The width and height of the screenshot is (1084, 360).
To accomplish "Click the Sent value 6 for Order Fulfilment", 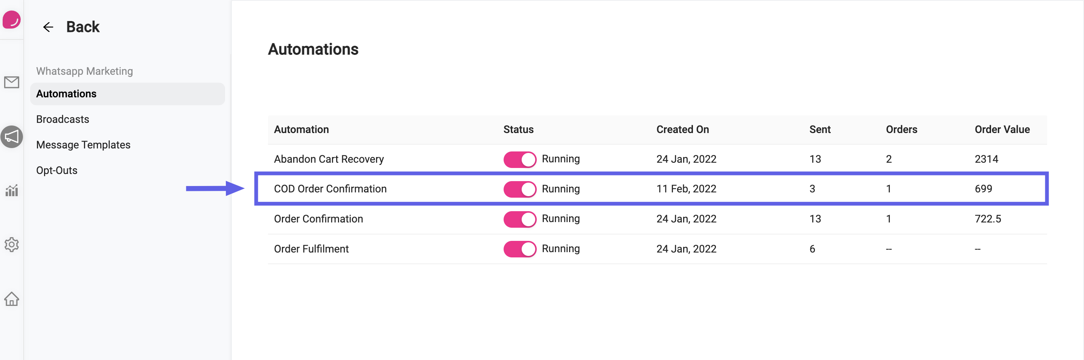I will 812,249.
